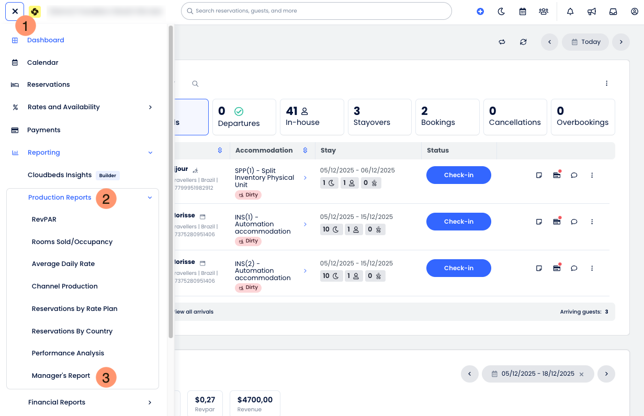Close the sidebar navigation menu
Screen dimensions: 644x416
[15, 11]
